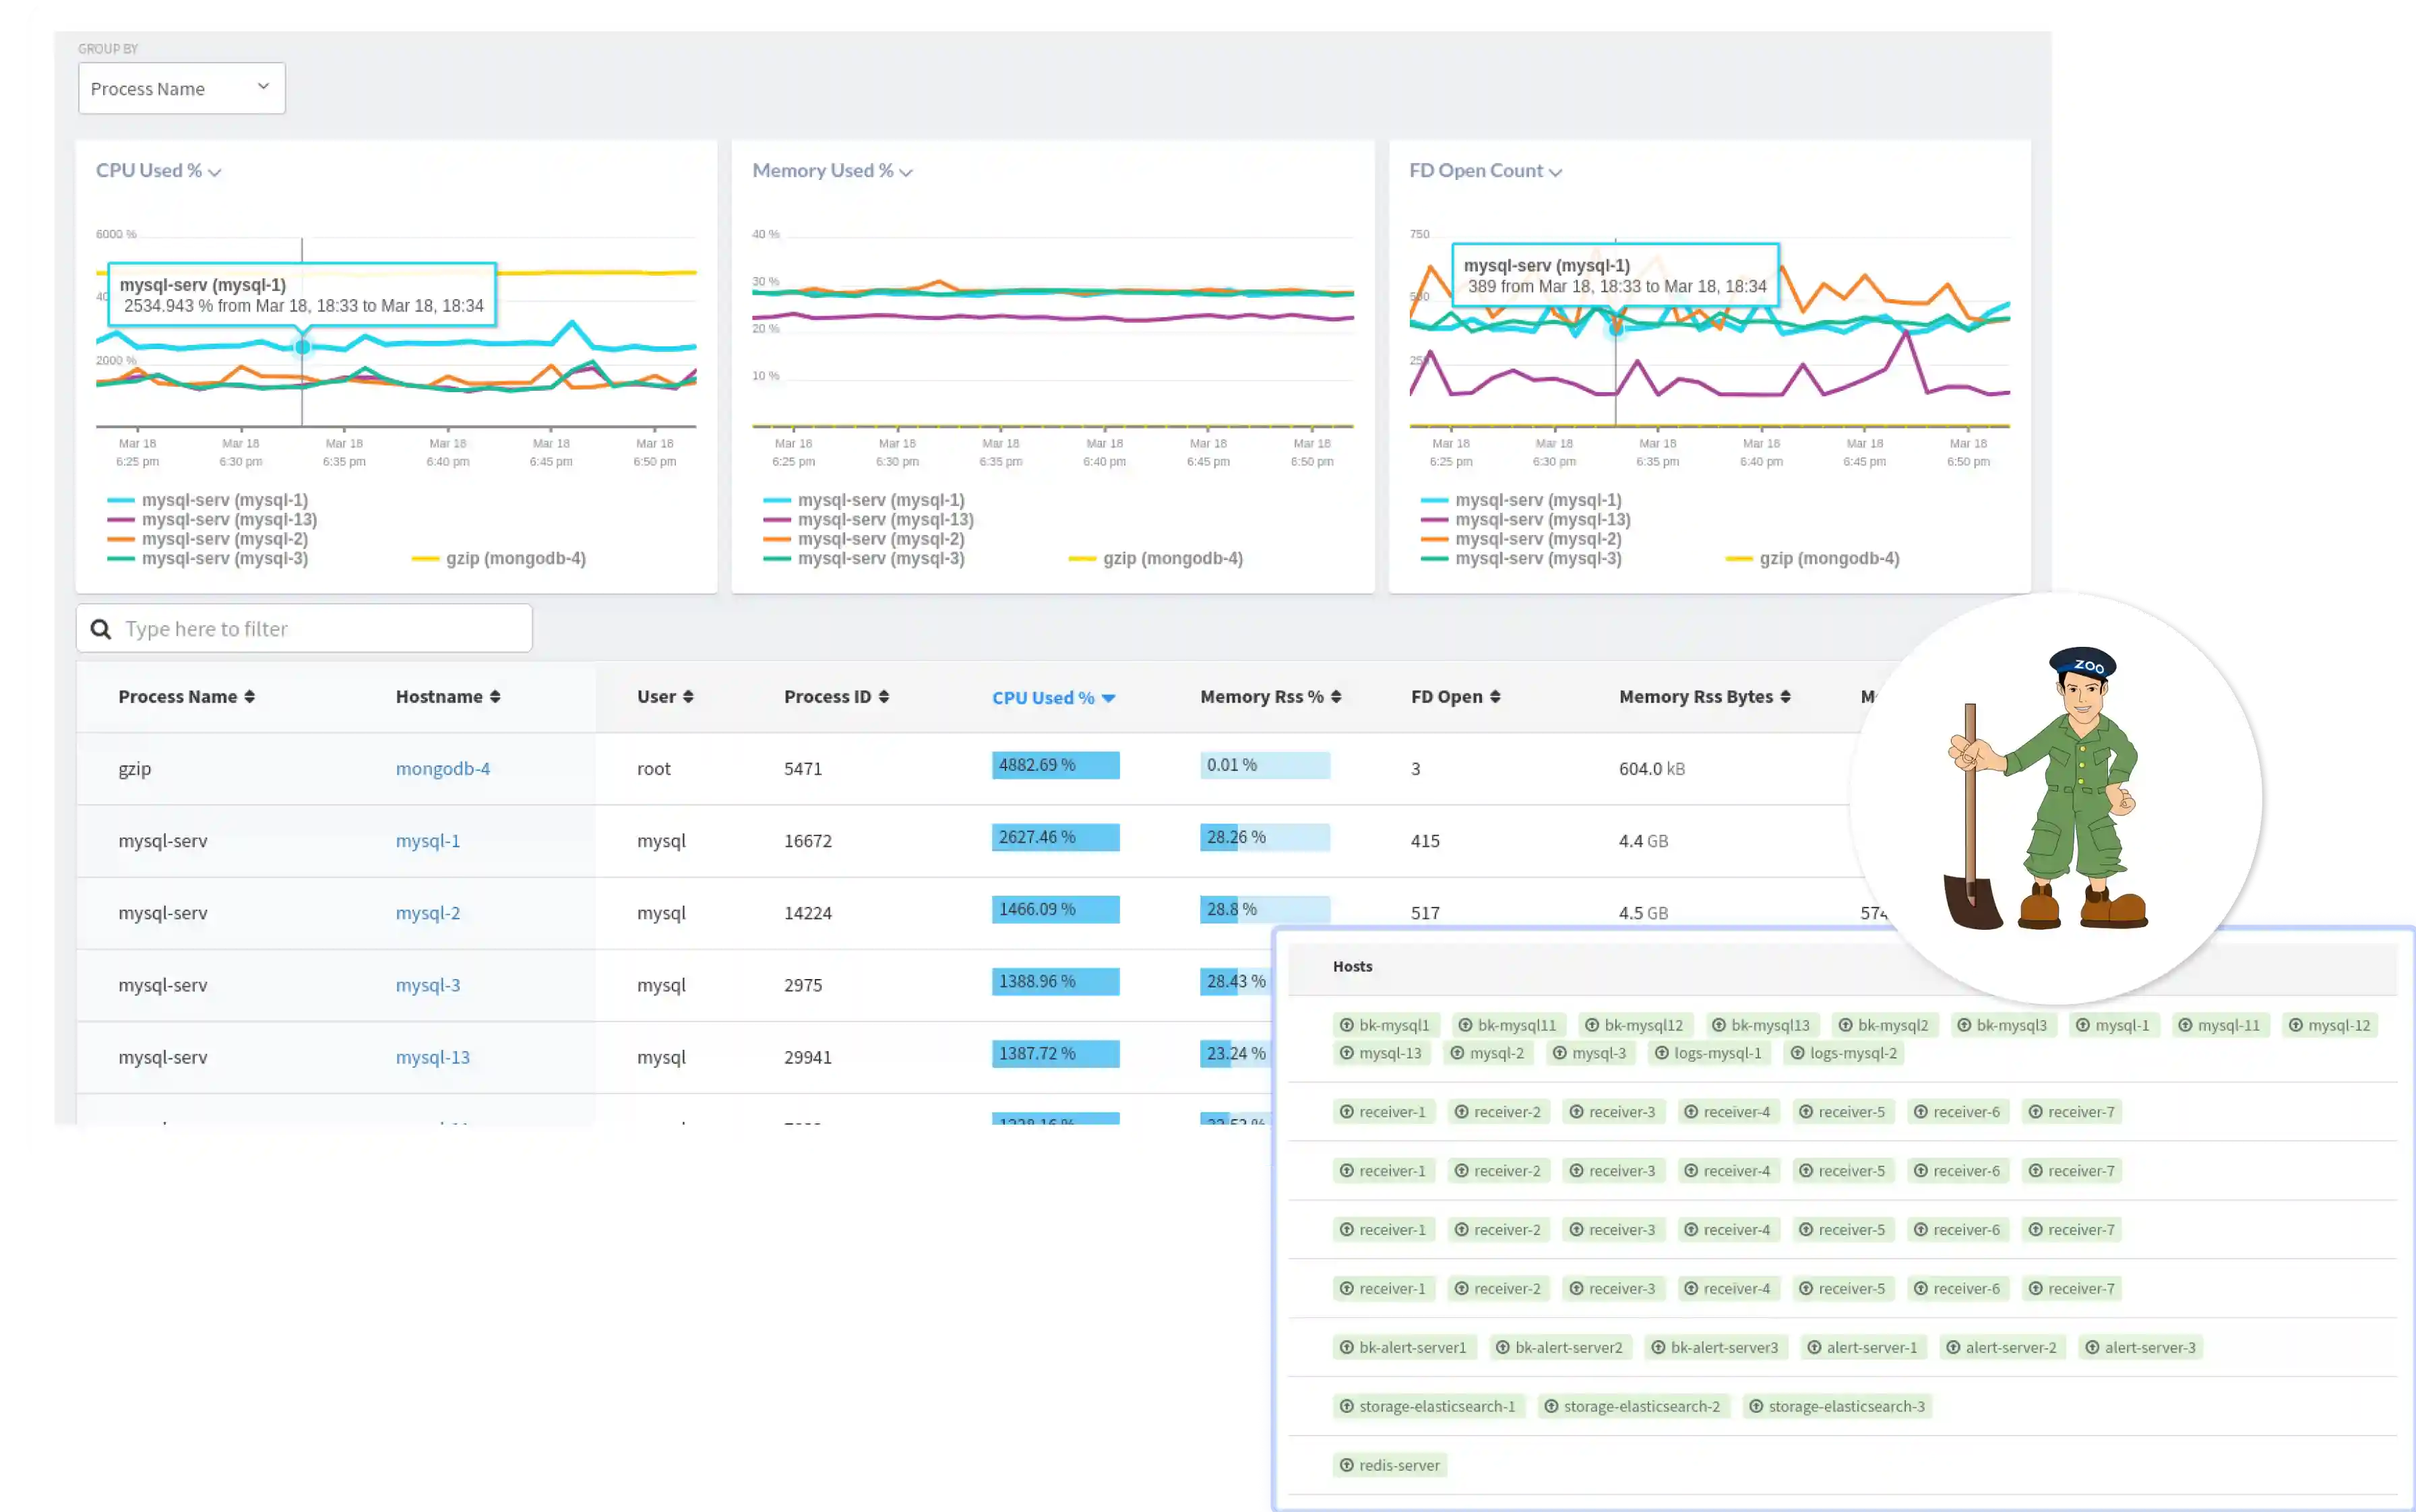Sort table by Hostname column arrows
Image resolution: width=2416 pixels, height=1512 pixels.
click(495, 697)
